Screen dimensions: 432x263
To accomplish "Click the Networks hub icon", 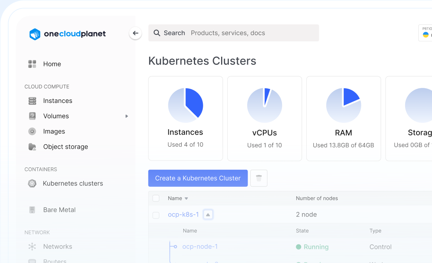I will (32, 246).
